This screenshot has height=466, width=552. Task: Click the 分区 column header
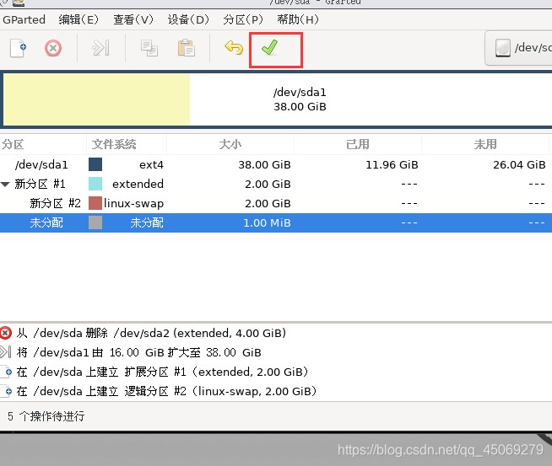[x=43, y=144]
